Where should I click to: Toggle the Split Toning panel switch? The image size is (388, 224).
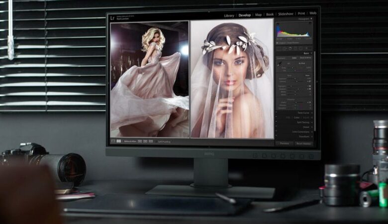[x=277, y=122]
